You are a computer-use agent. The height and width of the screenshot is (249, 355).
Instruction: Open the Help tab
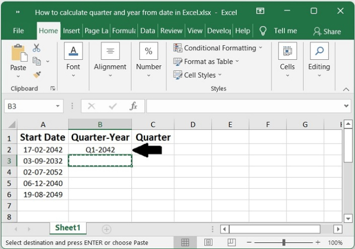click(x=243, y=30)
